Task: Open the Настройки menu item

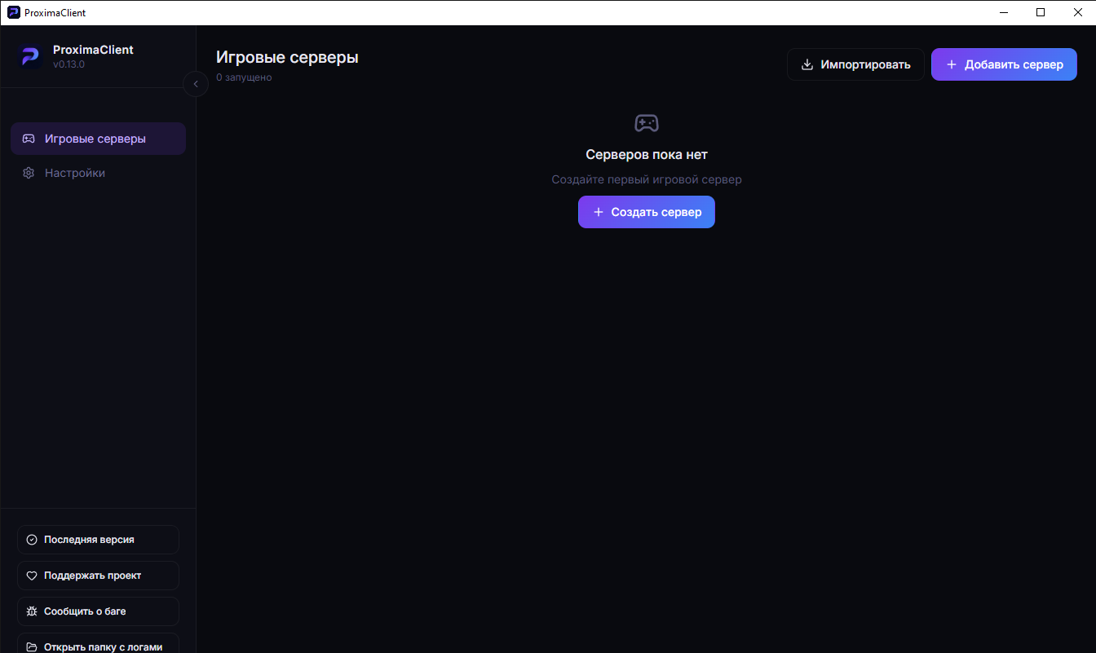Action: coord(98,173)
